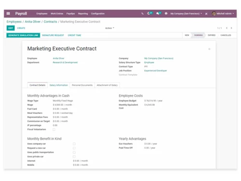
Task: Click the Internet $ 0.00 / month value
Action: click(80, 161)
